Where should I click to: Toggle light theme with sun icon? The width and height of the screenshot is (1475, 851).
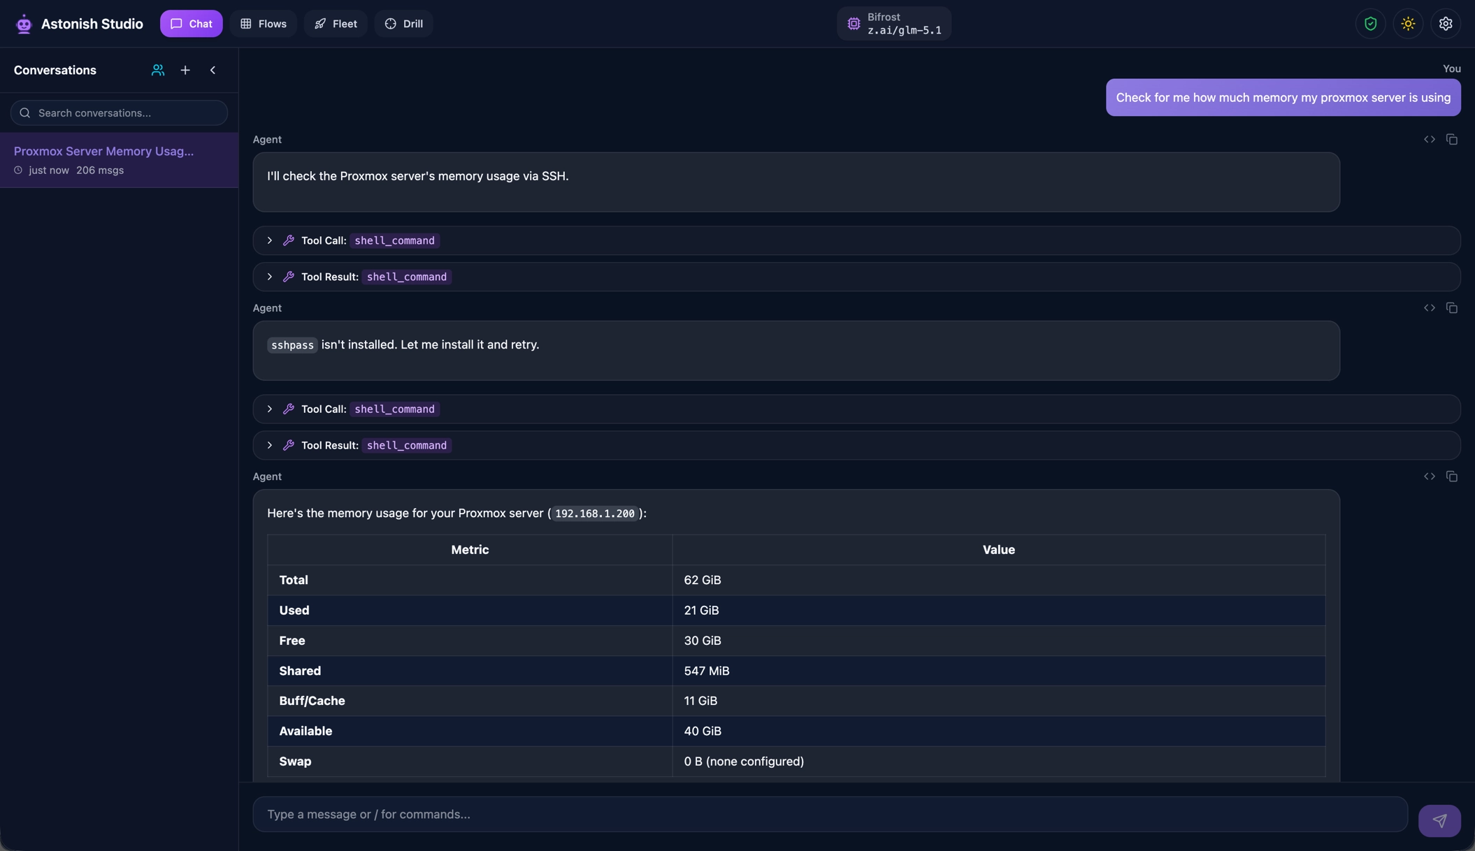coord(1408,24)
